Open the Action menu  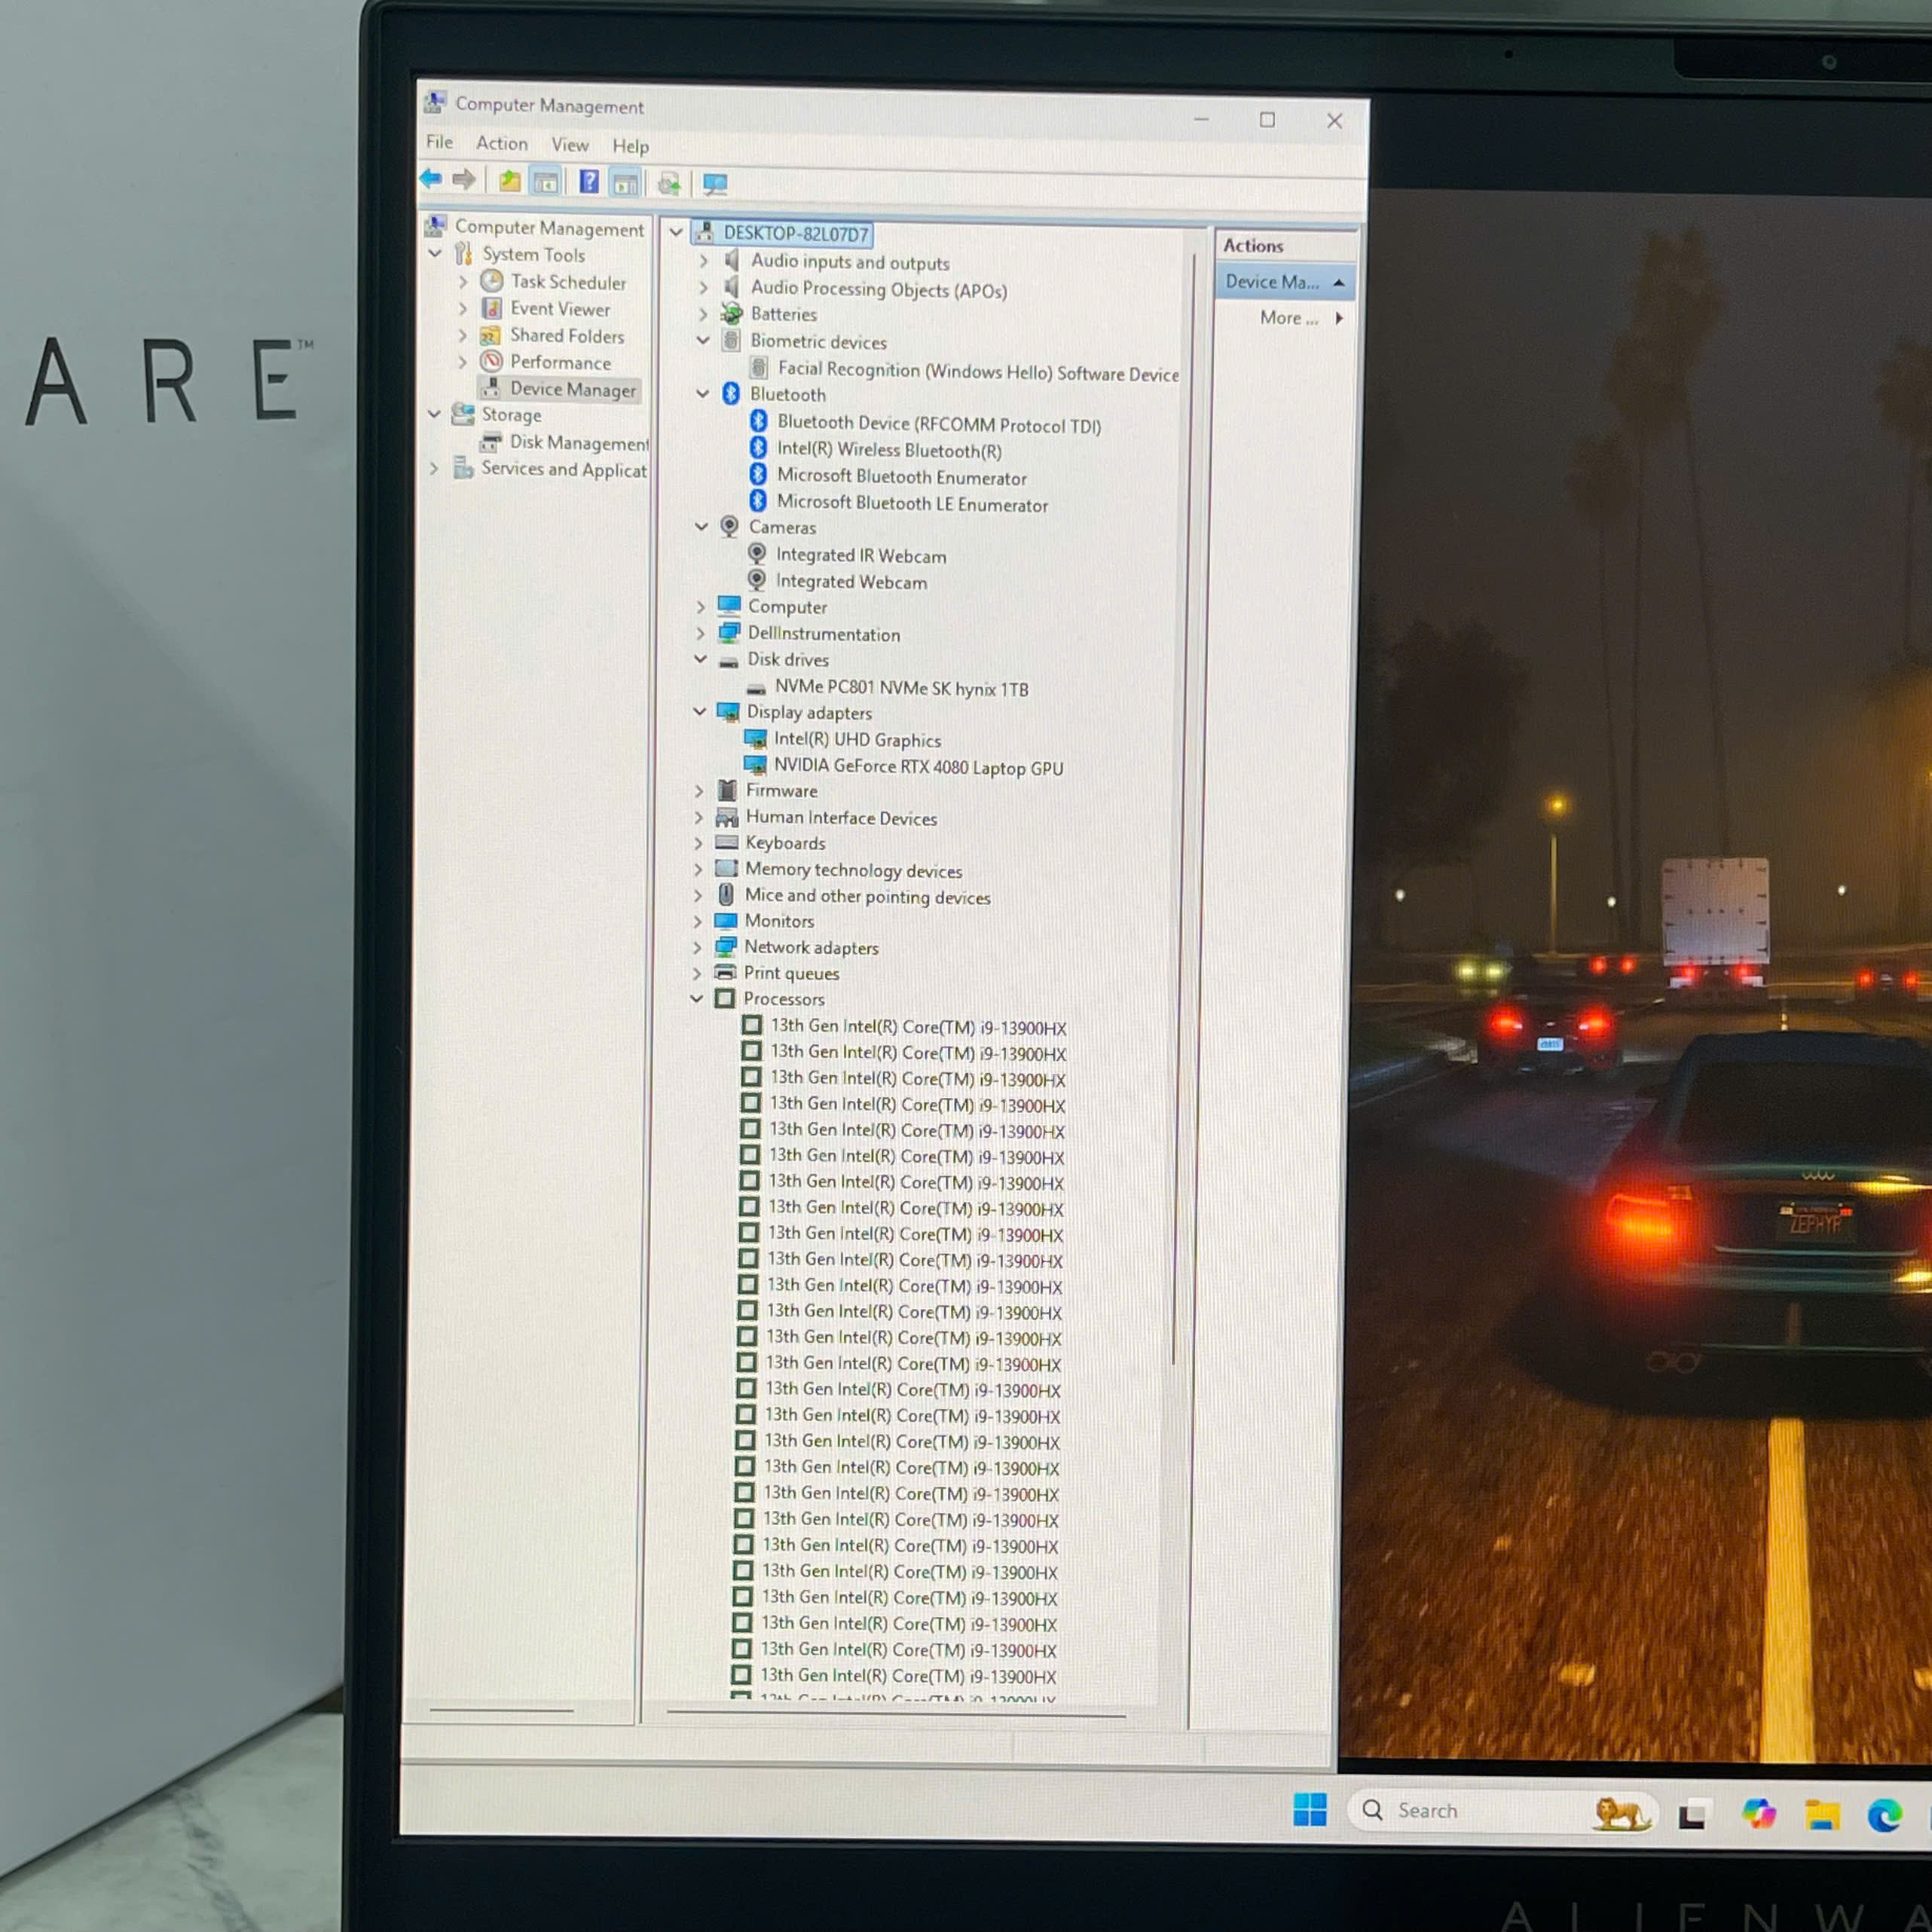[502, 143]
